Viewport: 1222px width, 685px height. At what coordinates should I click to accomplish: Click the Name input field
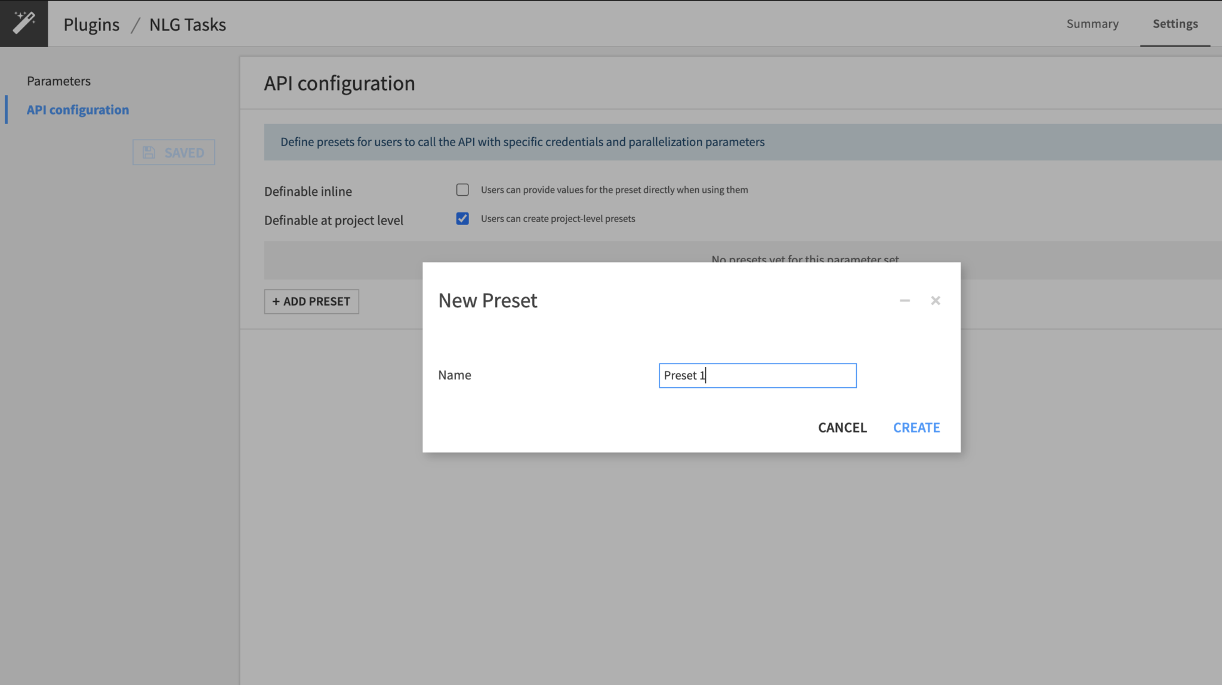click(x=757, y=375)
